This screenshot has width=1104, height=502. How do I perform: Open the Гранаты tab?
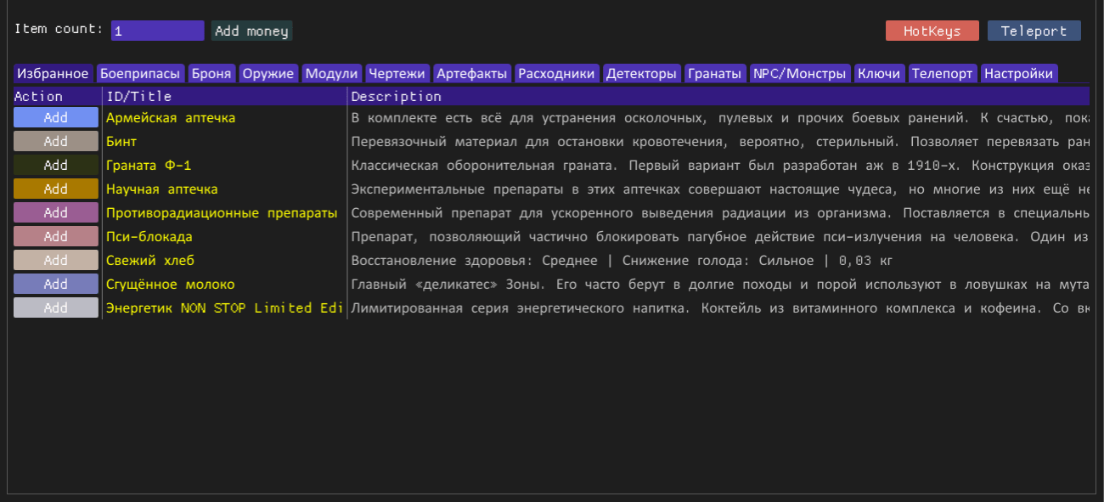pos(716,74)
